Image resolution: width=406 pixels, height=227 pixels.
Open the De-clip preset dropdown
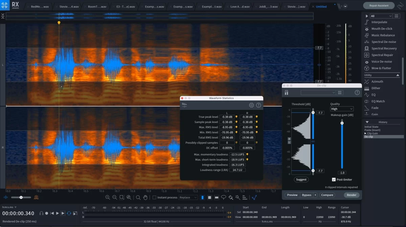[x=318, y=93]
